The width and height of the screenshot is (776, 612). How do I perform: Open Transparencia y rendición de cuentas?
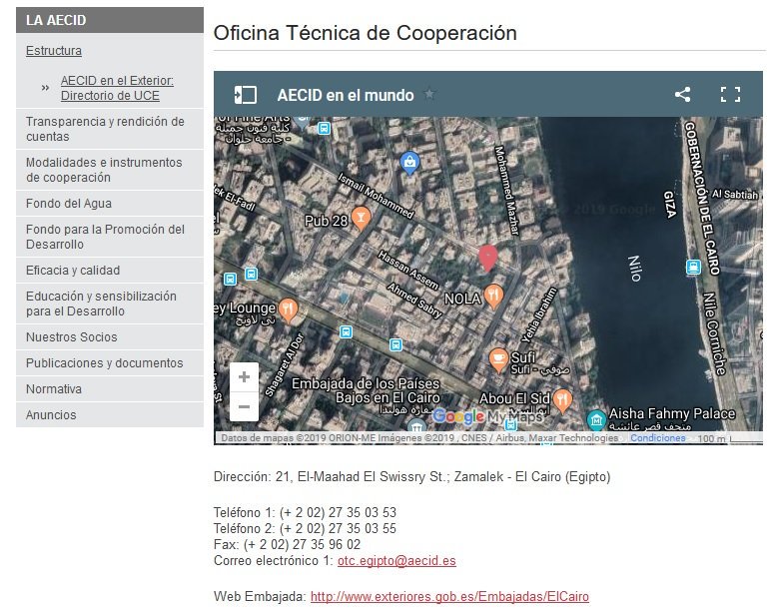[x=110, y=129]
